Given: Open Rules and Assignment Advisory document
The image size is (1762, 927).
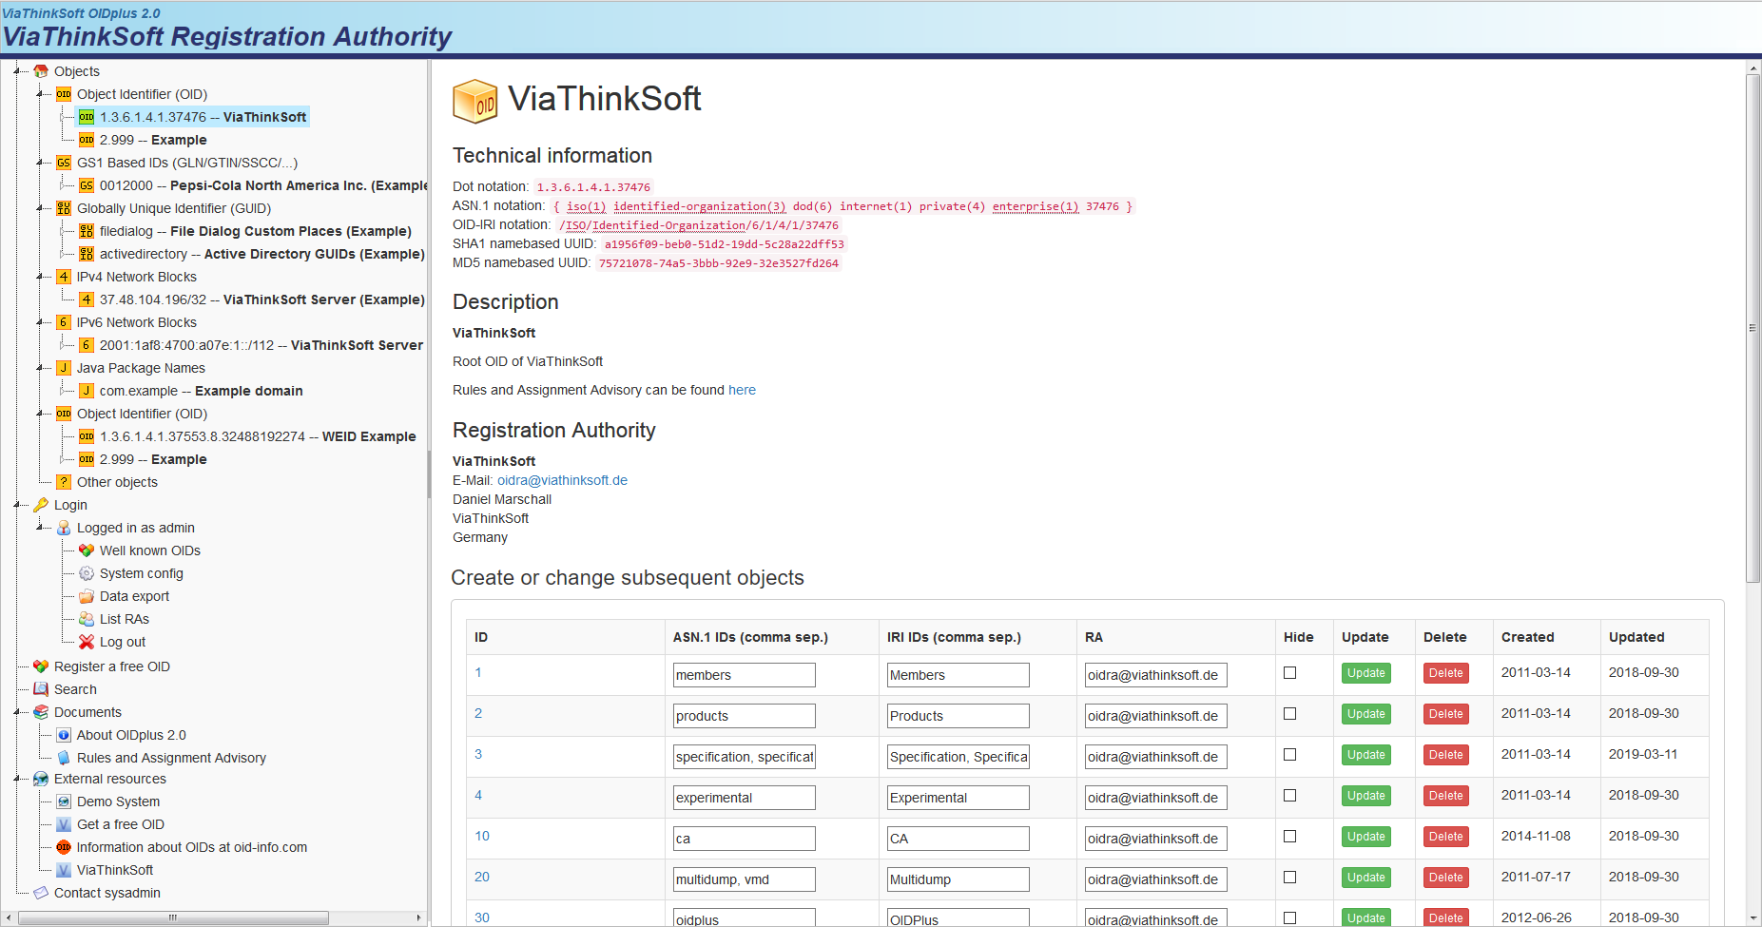Looking at the screenshot, I should pyautogui.click(x=171, y=758).
